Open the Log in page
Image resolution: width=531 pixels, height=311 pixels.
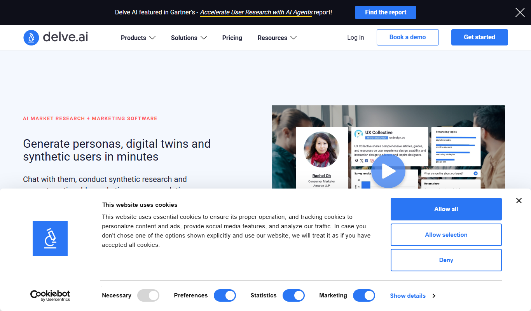click(356, 37)
